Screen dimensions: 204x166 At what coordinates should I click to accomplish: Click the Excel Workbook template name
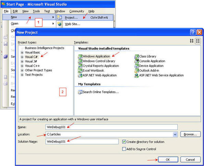click(93, 71)
